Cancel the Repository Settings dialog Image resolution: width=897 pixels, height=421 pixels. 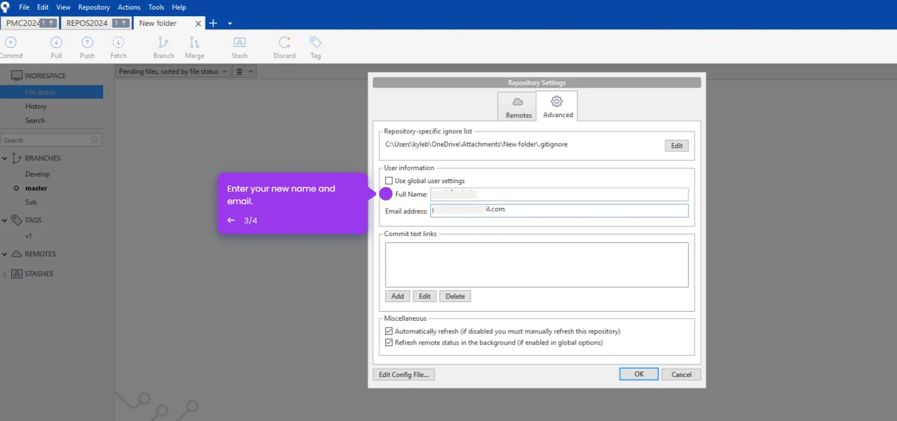point(681,375)
